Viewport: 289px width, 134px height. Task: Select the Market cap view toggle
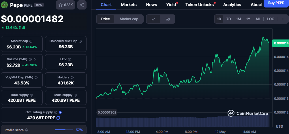coord(129,19)
